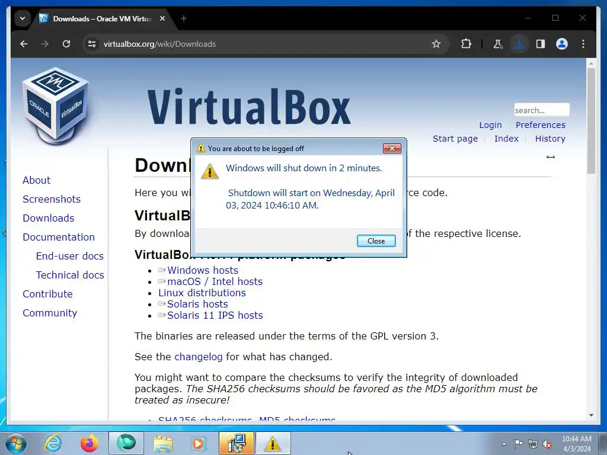Open Documentation in the sidebar

click(59, 237)
